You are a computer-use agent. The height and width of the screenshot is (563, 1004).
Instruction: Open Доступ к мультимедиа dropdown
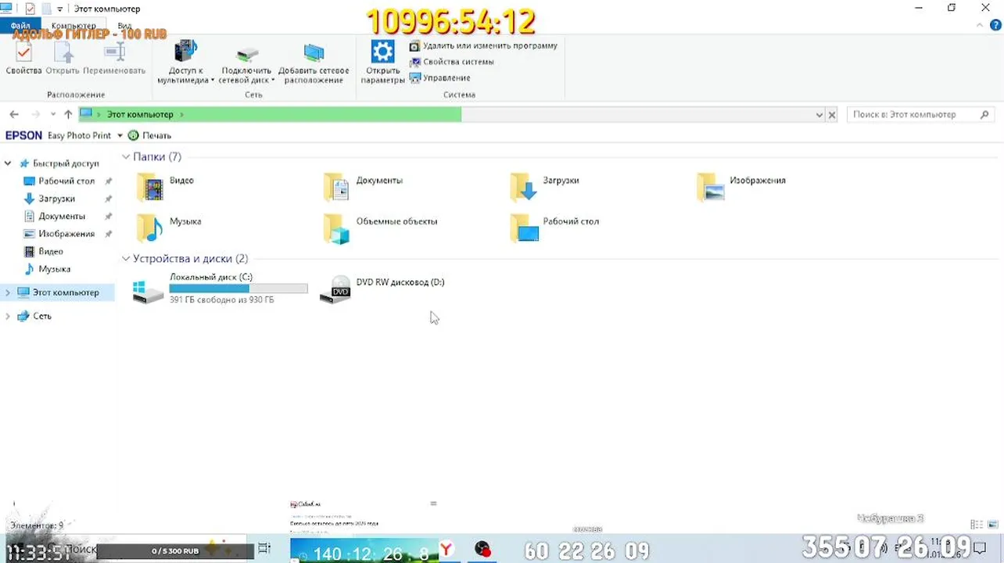point(186,63)
